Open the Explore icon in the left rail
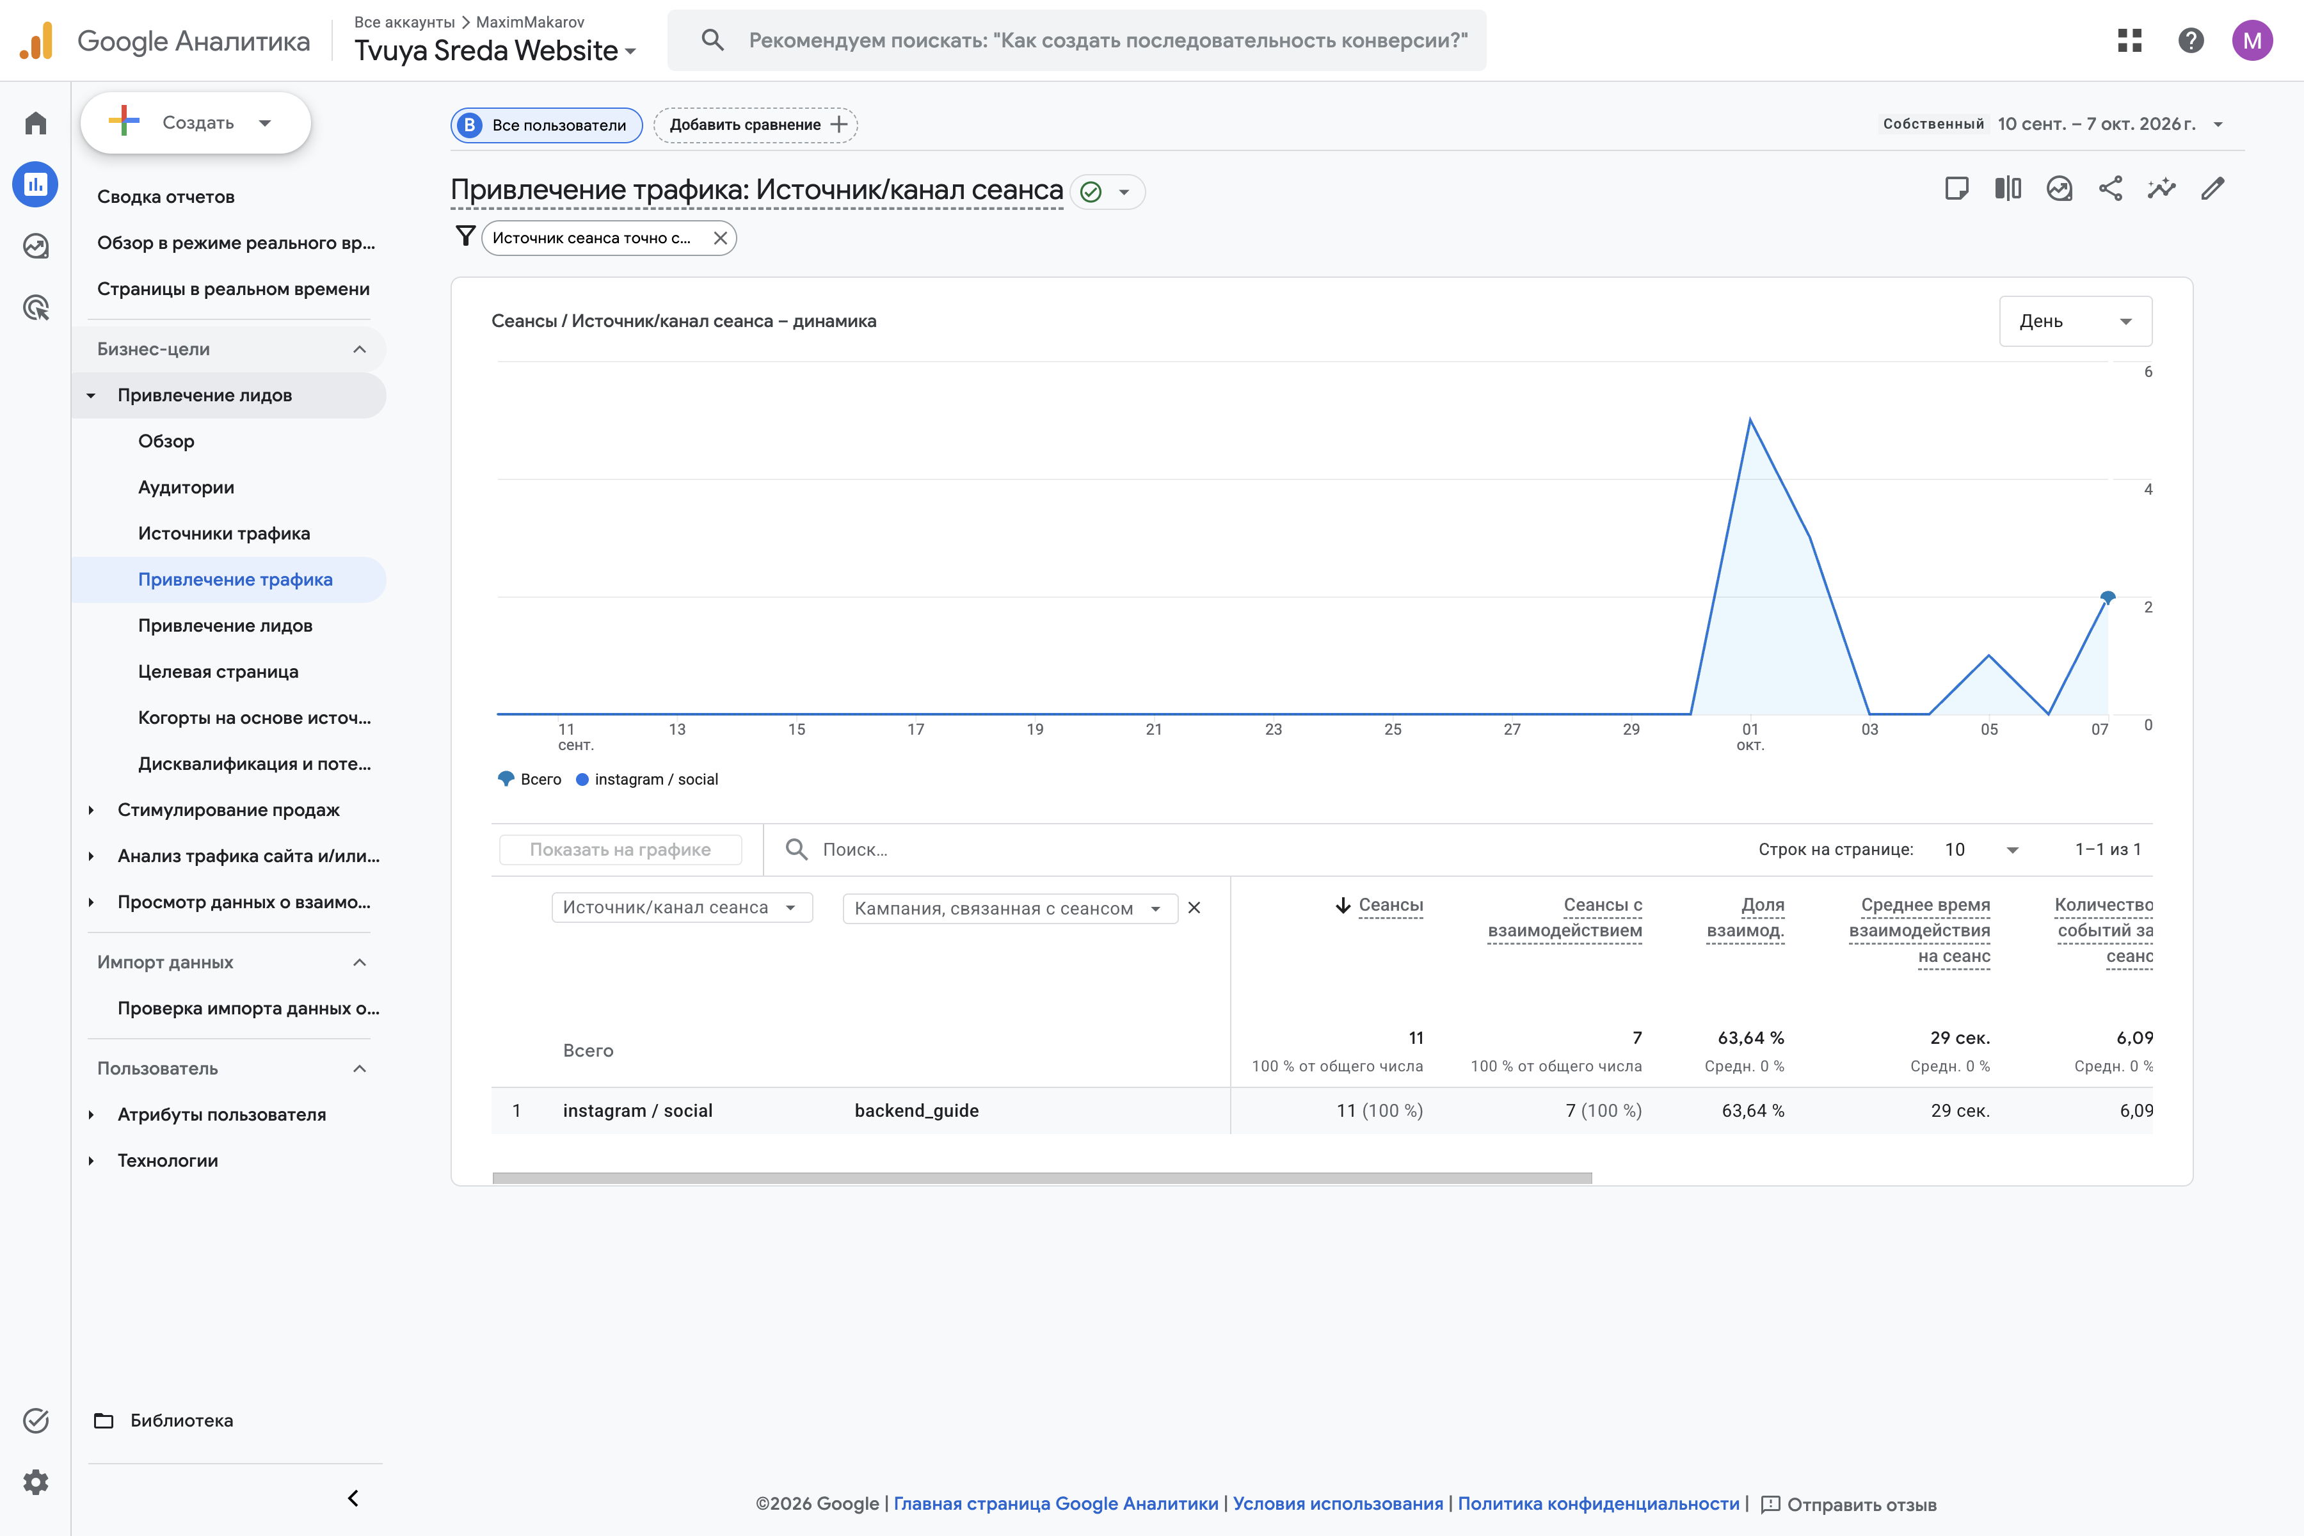The height and width of the screenshot is (1536, 2304). 35,246
